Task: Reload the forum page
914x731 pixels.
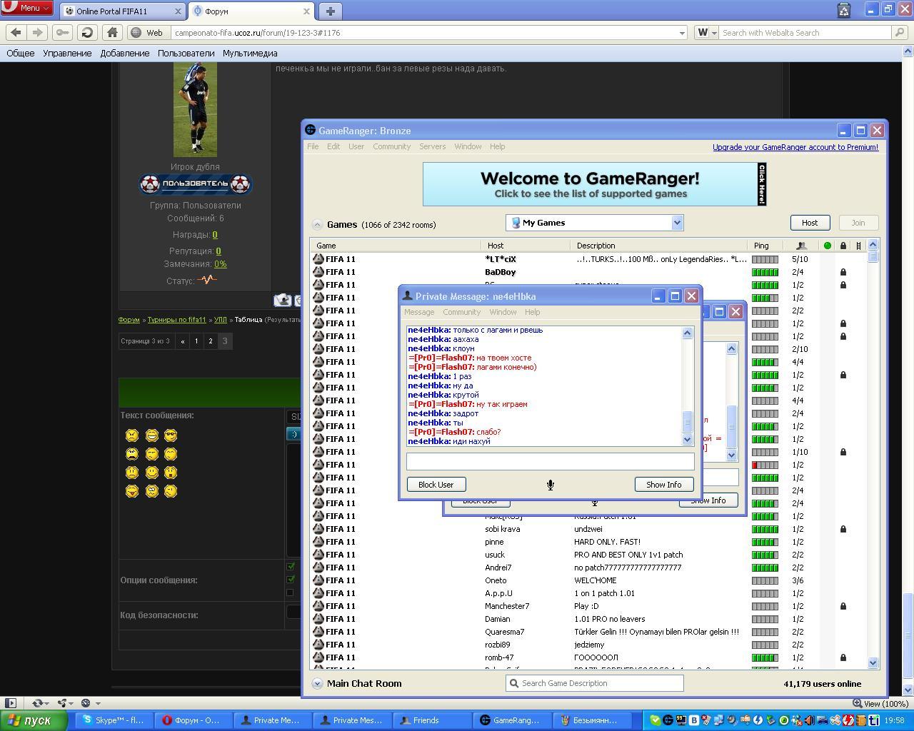Action: 87,32
